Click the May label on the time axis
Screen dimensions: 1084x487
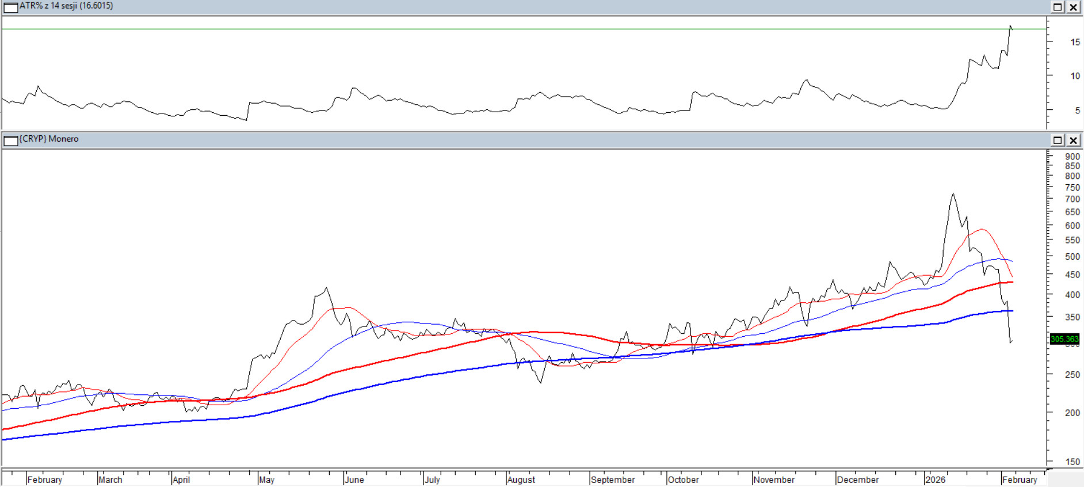[266, 480]
